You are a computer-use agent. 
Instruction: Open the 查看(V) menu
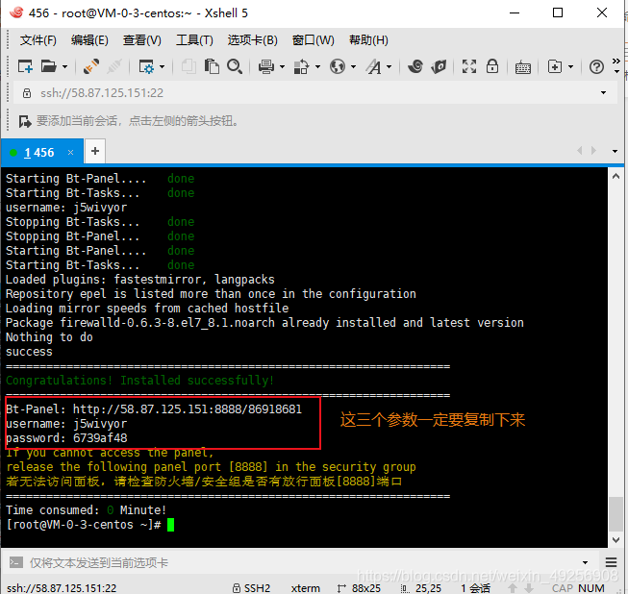141,40
